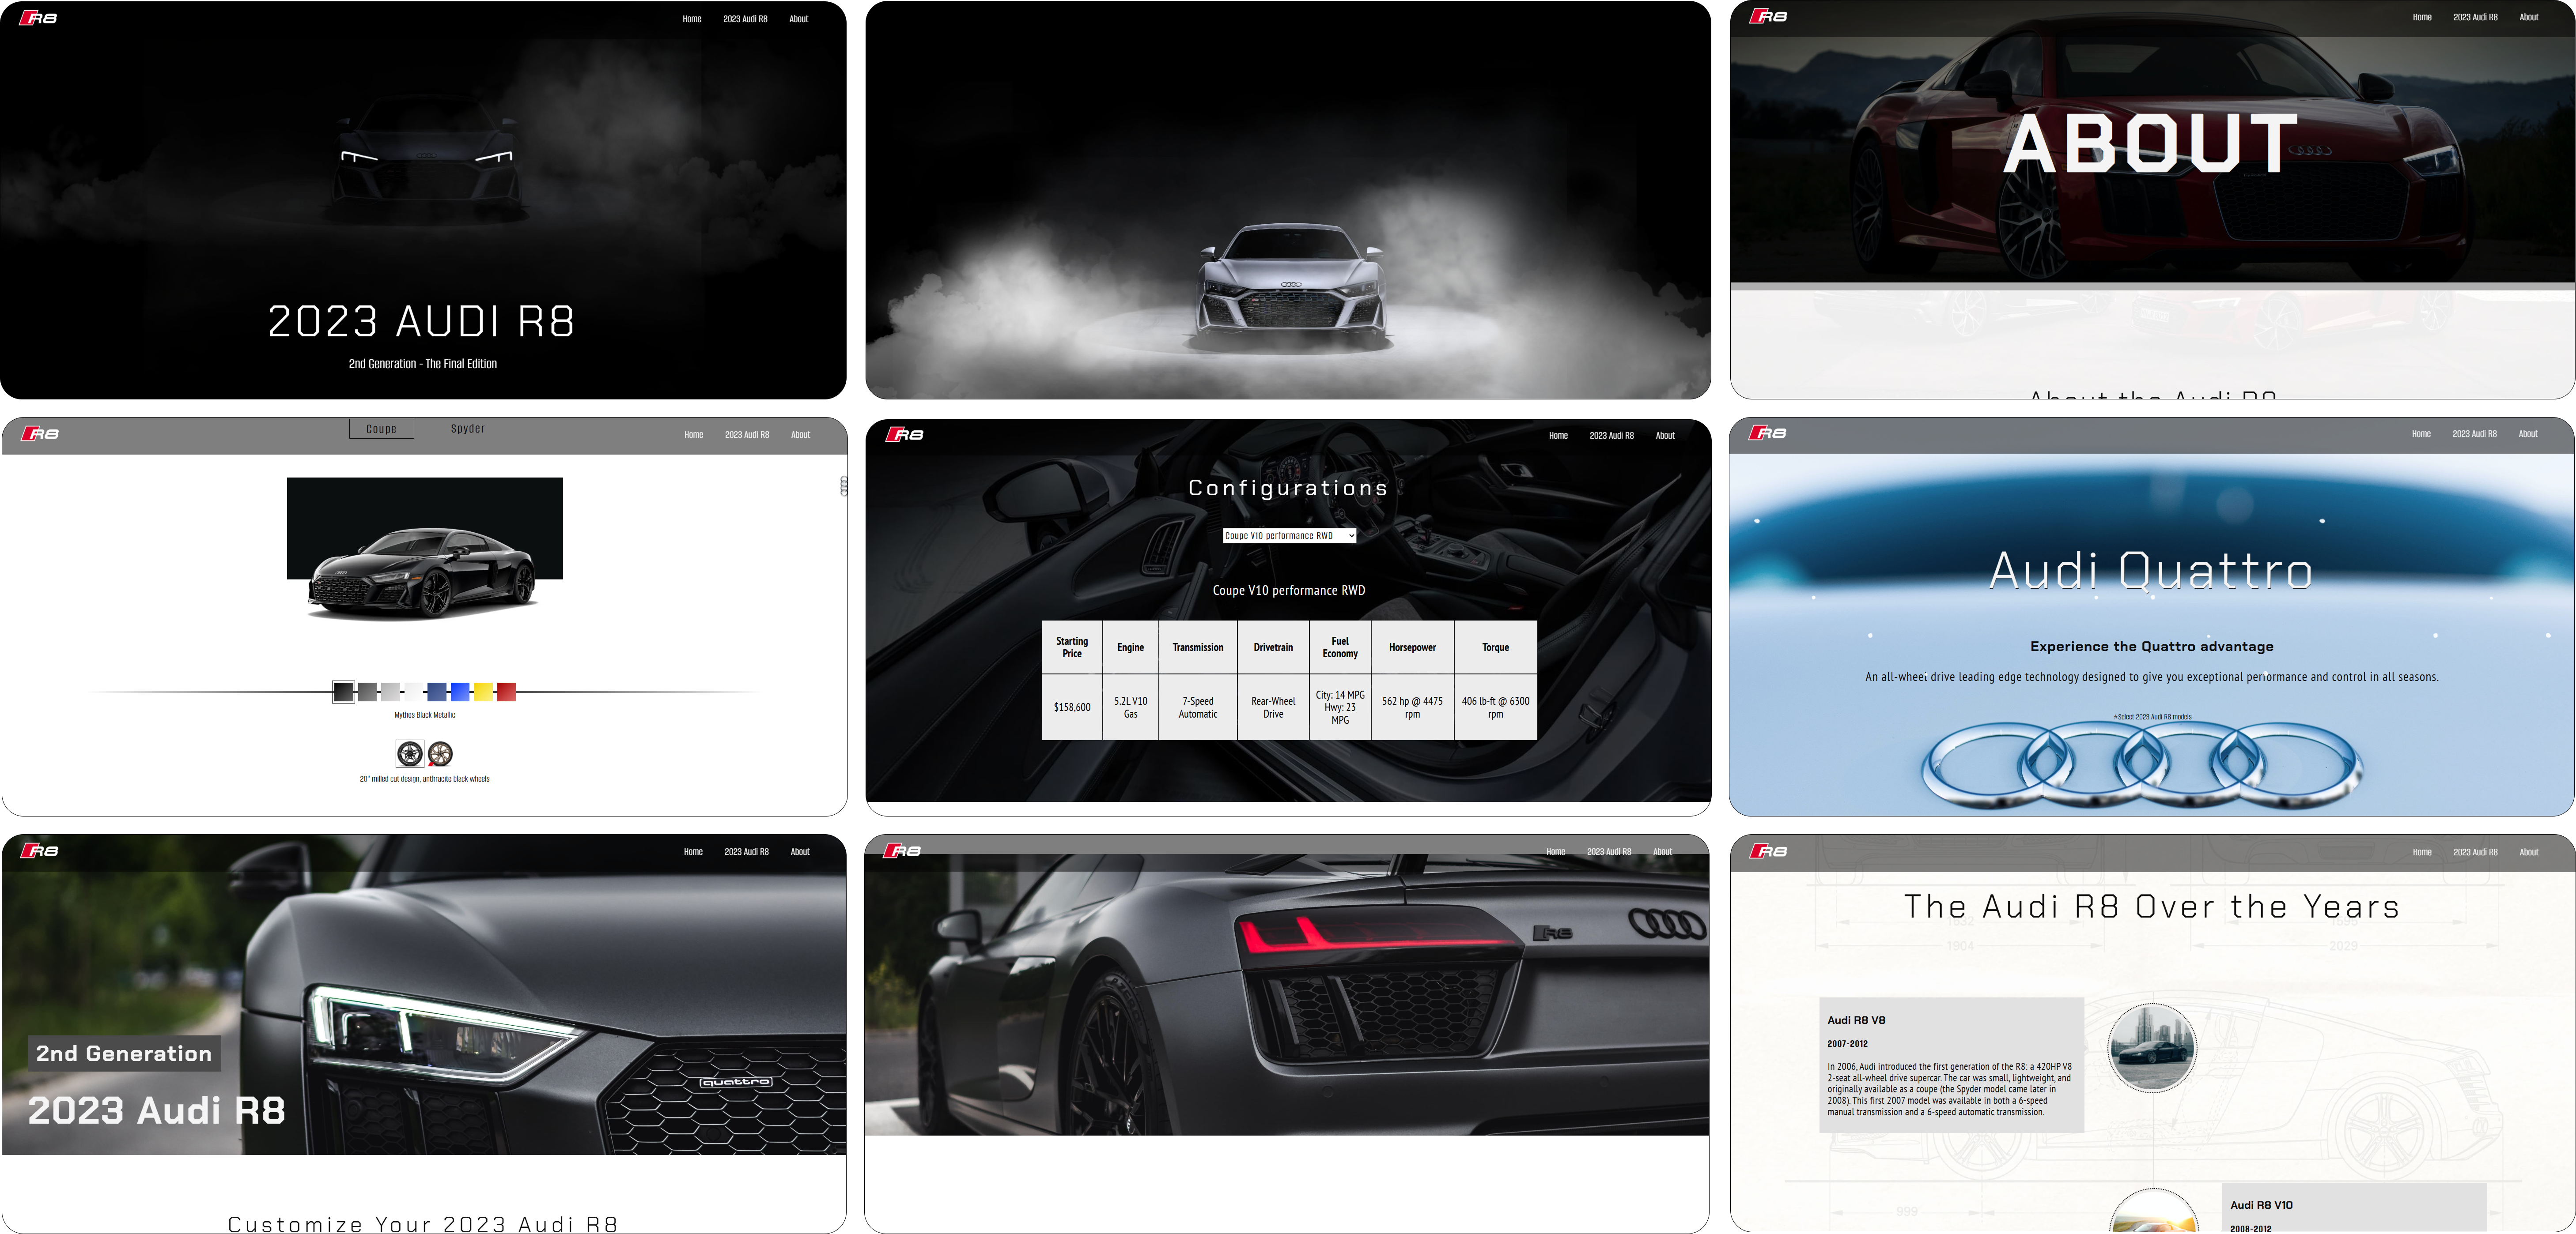2576x1234 pixels.
Task: Click the About link in the navigation bar
Action: click(x=799, y=18)
